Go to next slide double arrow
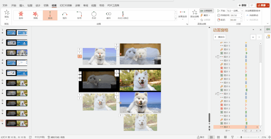 [209, 130]
